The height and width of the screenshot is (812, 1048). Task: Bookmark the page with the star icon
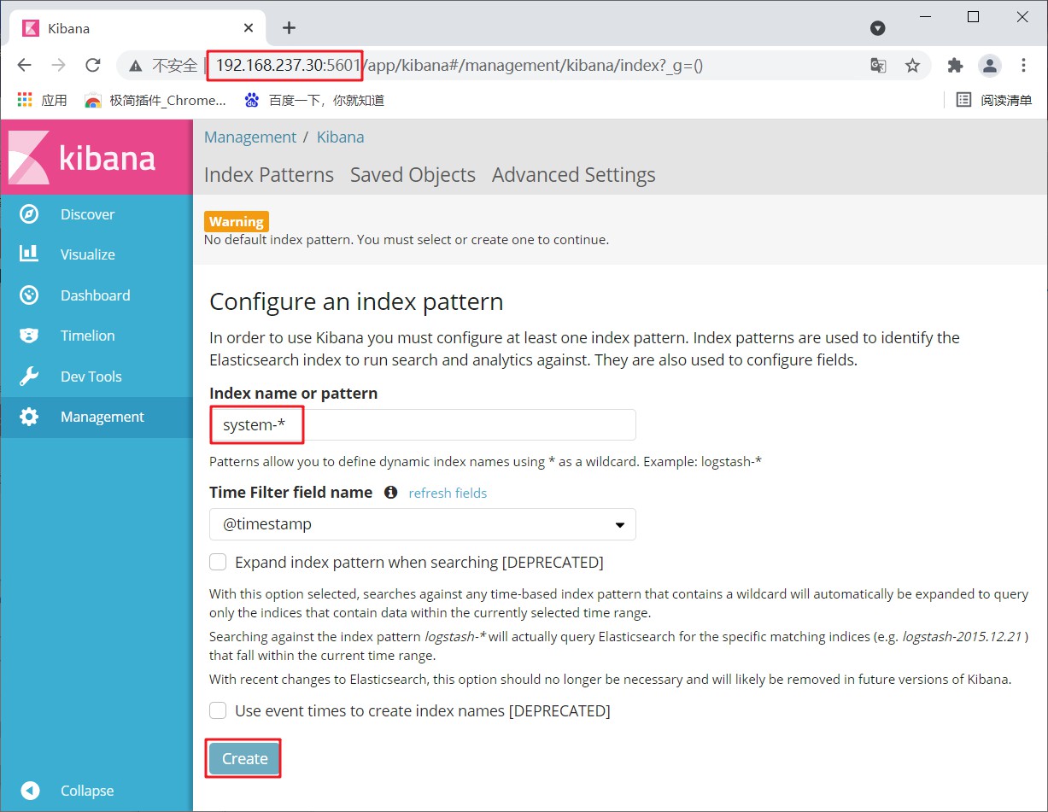click(912, 65)
